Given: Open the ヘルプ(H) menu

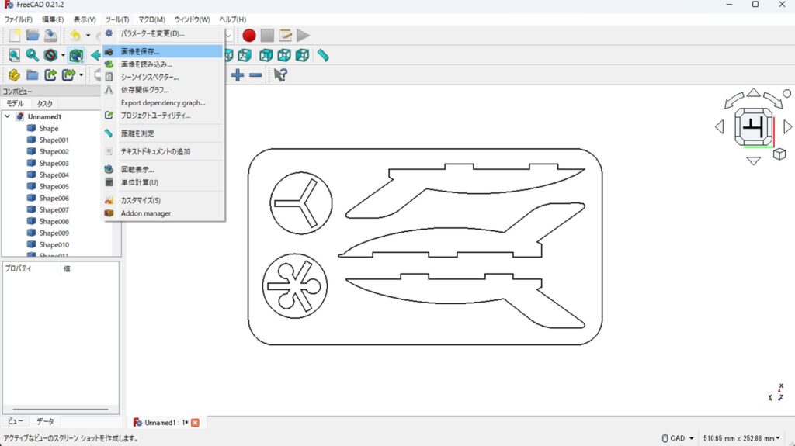Looking at the screenshot, I should tap(232, 19).
